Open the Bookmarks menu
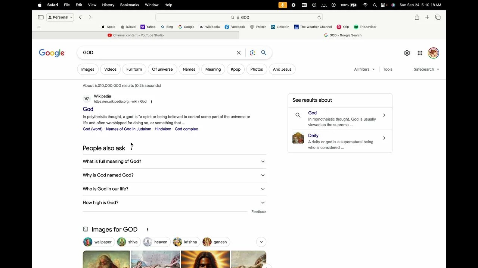 point(130,5)
